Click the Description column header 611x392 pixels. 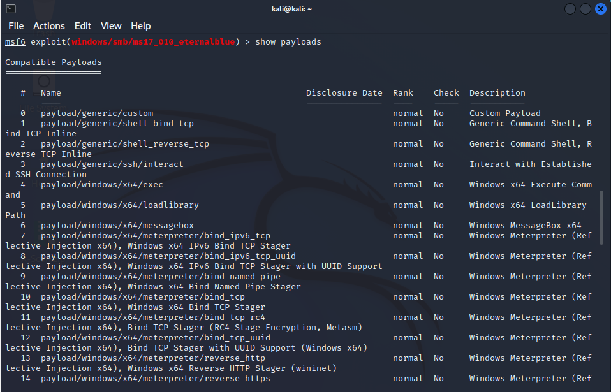click(x=497, y=92)
